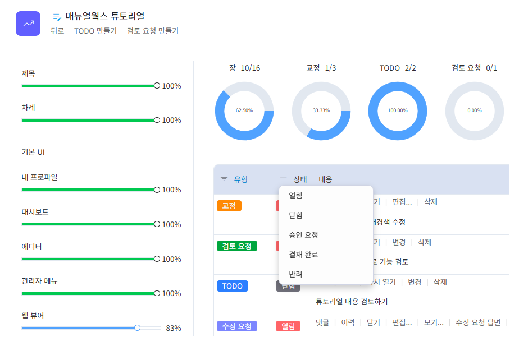Click the green 검토 요청 type badge

coord(236,246)
